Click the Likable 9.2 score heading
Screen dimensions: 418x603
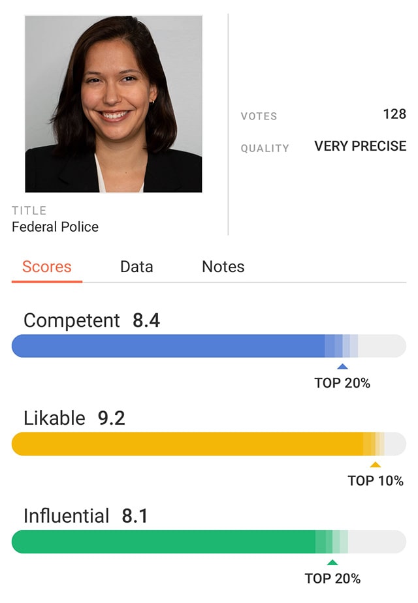click(x=74, y=418)
